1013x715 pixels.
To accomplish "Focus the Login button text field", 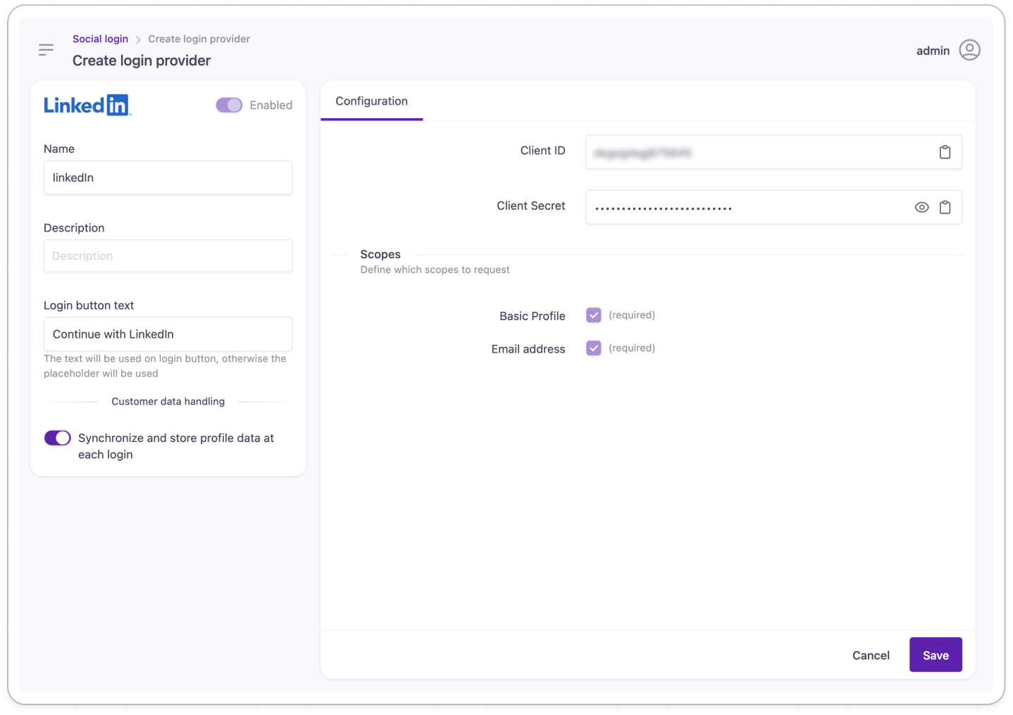I will (168, 334).
